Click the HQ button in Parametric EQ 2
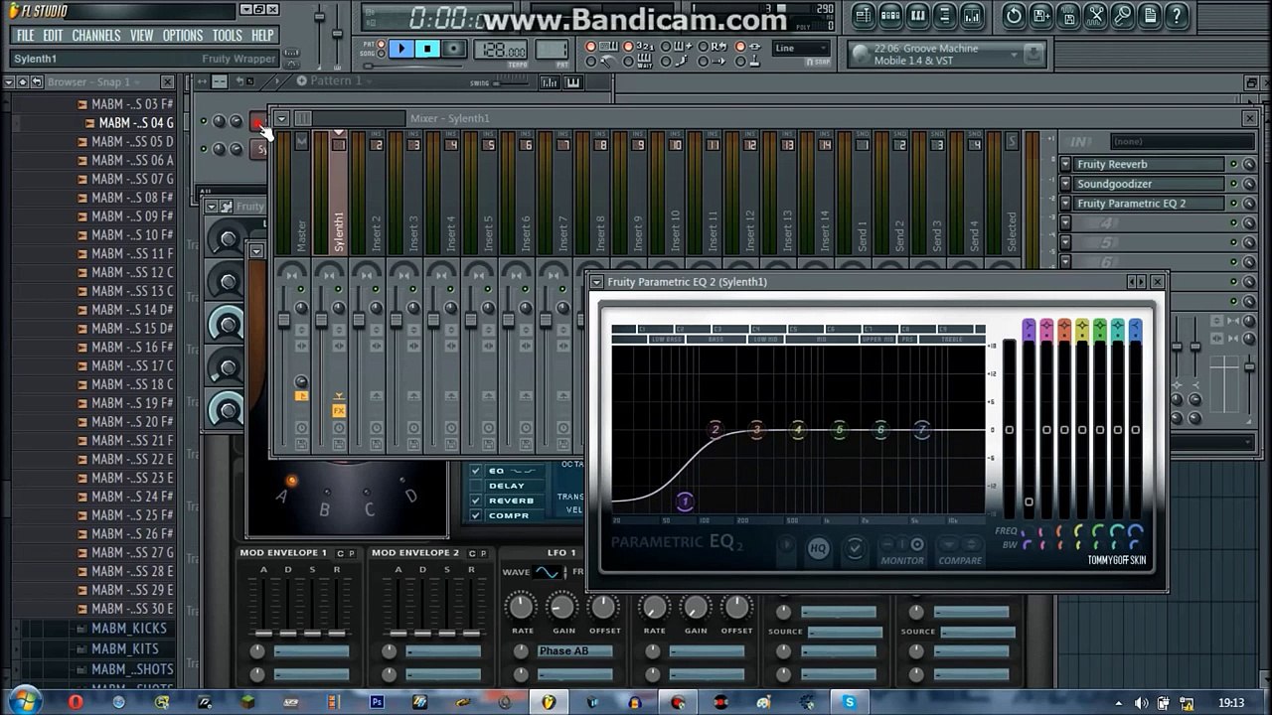1272x715 pixels. pyautogui.click(x=818, y=548)
